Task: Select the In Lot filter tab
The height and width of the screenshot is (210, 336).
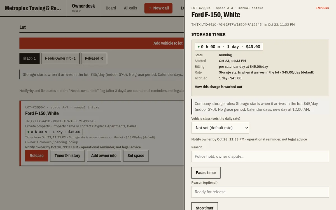Action: (x=29, y=59)
